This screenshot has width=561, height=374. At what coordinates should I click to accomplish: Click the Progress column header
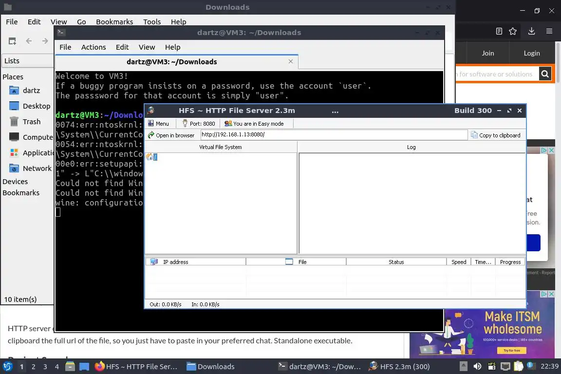point(510,262)
